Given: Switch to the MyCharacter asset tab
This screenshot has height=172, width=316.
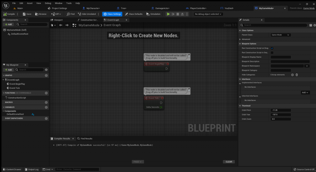Looking at the screenshot, I should (91, 8).
